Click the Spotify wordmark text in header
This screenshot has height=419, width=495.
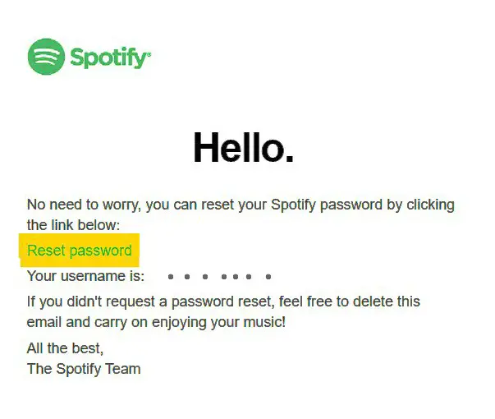[x=109, y=58]
